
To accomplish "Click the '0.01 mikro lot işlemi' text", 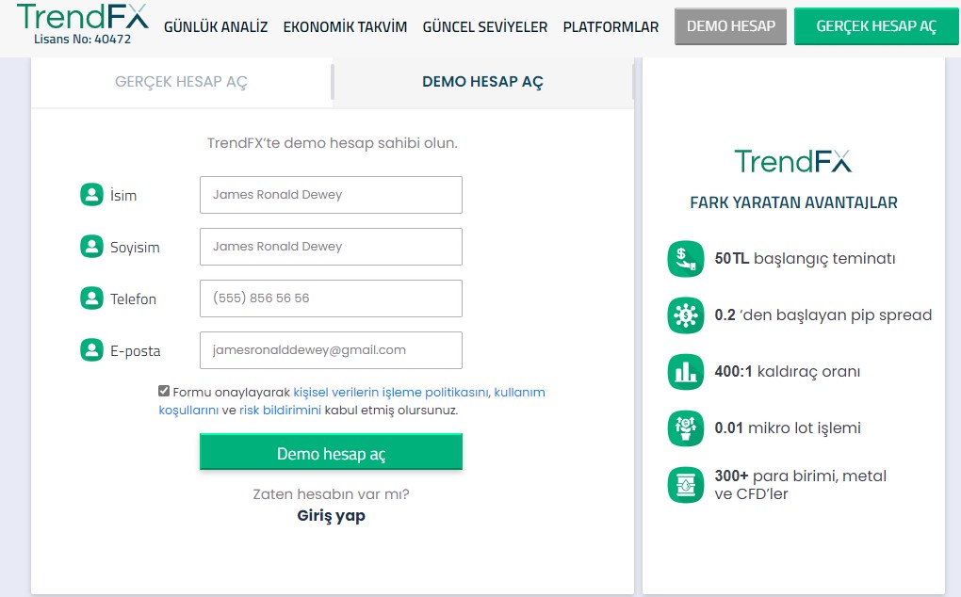I will tap(788, 428).
